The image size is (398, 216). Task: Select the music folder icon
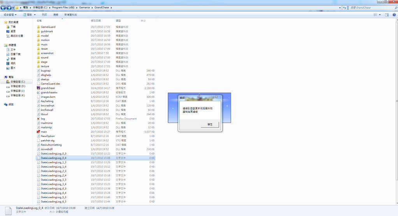[39, 44]
